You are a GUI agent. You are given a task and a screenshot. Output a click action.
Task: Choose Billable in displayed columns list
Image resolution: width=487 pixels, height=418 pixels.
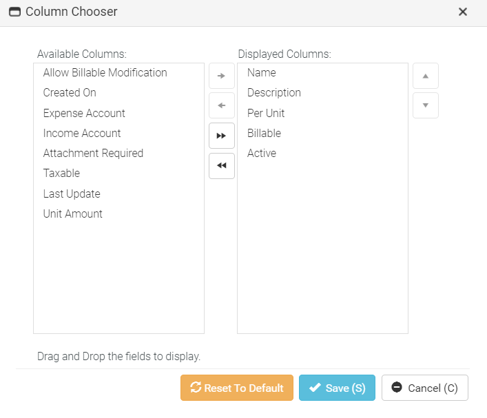click(x=264, y=133)
